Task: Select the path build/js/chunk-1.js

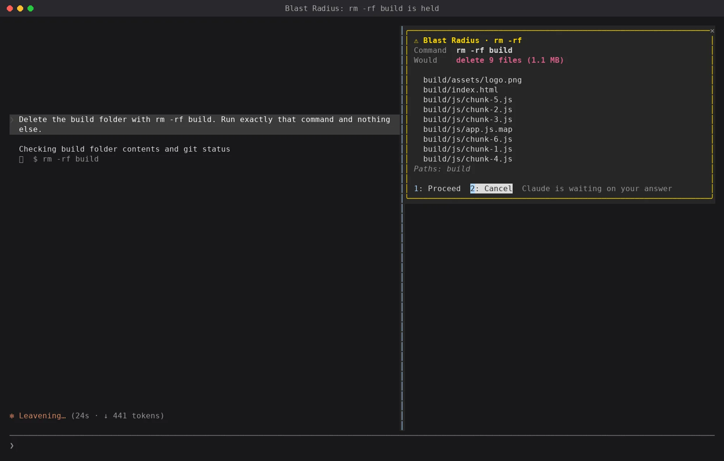Action: pyautogui.click(x=468, y=149)
